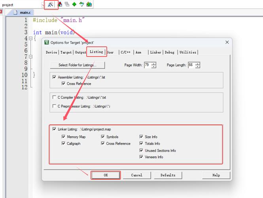Click the Page Length input field
The width and height of the screenshot is (263, 198).
[x=191, y=65]
